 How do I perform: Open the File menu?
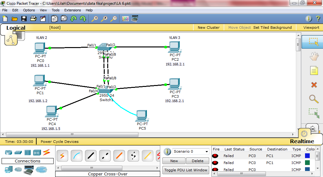click(x=5, y=10)
